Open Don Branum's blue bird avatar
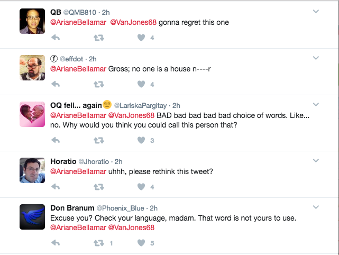The image size is (339, 255). (32, 217)
